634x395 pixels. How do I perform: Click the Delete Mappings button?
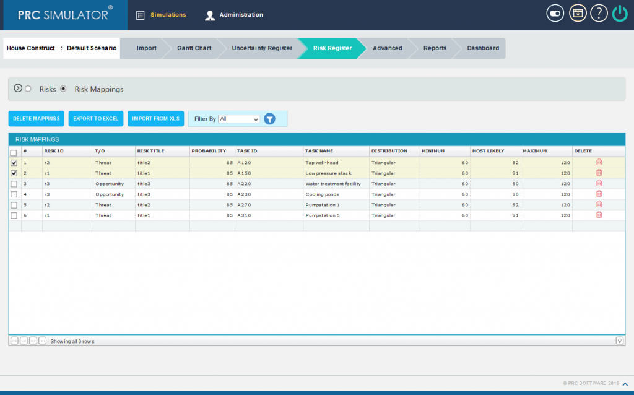click(37, 119)
